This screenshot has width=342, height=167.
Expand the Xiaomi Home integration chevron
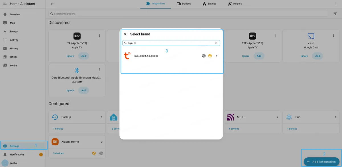click(x=102, y=142)
